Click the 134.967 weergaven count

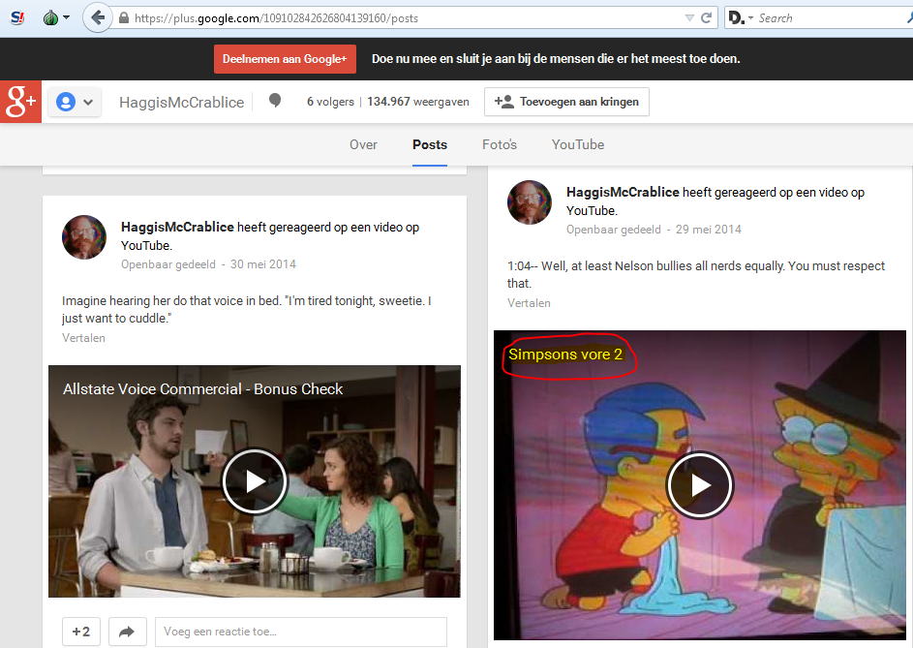[418, 102]
